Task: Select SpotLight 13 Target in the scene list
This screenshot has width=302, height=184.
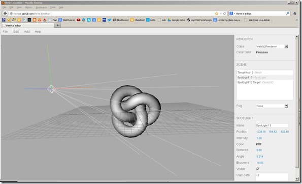Action: tap(265, 82)
